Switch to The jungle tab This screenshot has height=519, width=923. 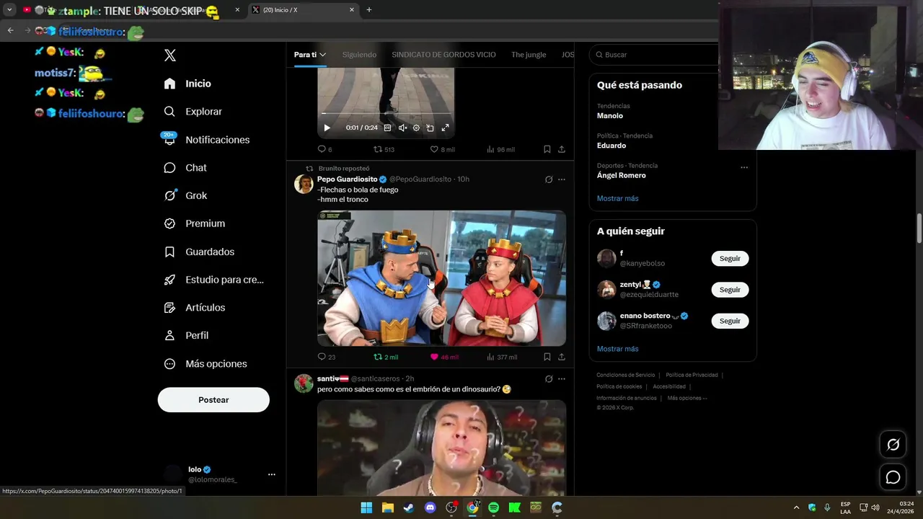(529, 55)
